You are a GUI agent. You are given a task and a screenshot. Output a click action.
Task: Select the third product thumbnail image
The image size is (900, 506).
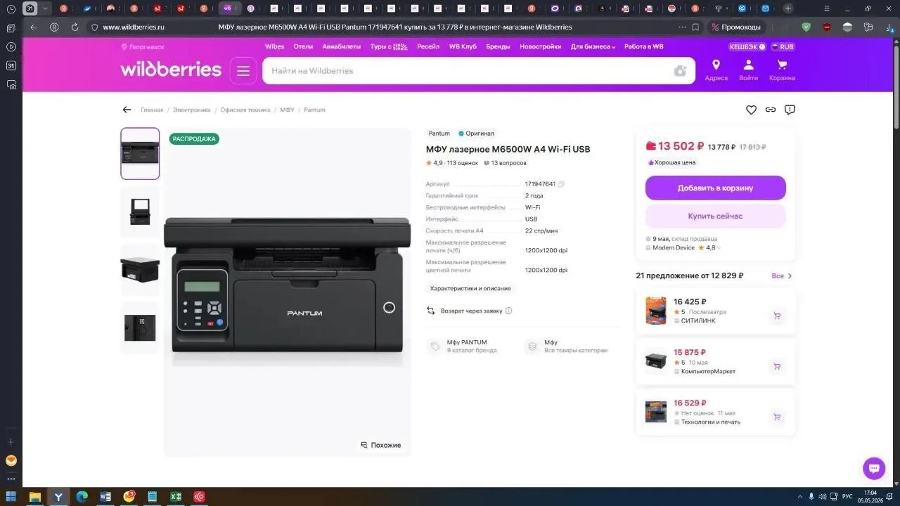pyautogui.click(x=140, y=269)
